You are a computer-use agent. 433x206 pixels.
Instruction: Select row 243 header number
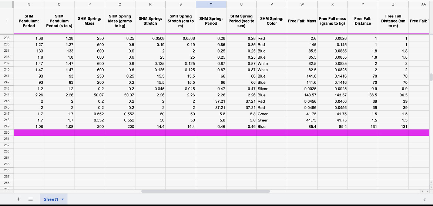[x=7, y=89]
